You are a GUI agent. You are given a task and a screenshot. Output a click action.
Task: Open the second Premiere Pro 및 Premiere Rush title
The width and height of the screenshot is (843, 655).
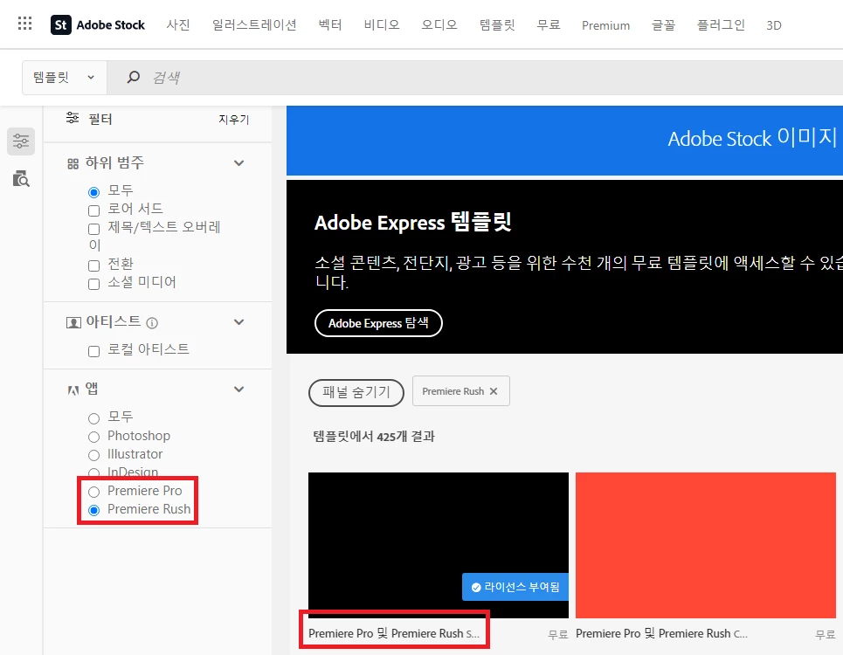pos(661,633)
